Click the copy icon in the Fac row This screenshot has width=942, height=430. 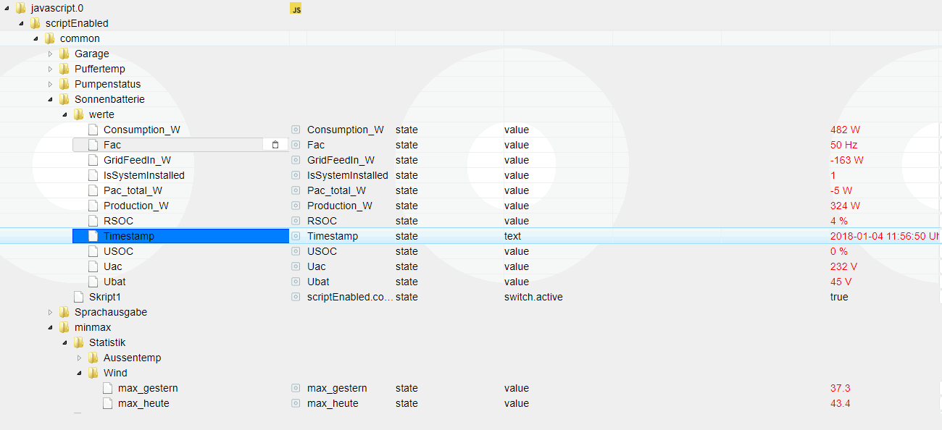click(x=275, y=145)
